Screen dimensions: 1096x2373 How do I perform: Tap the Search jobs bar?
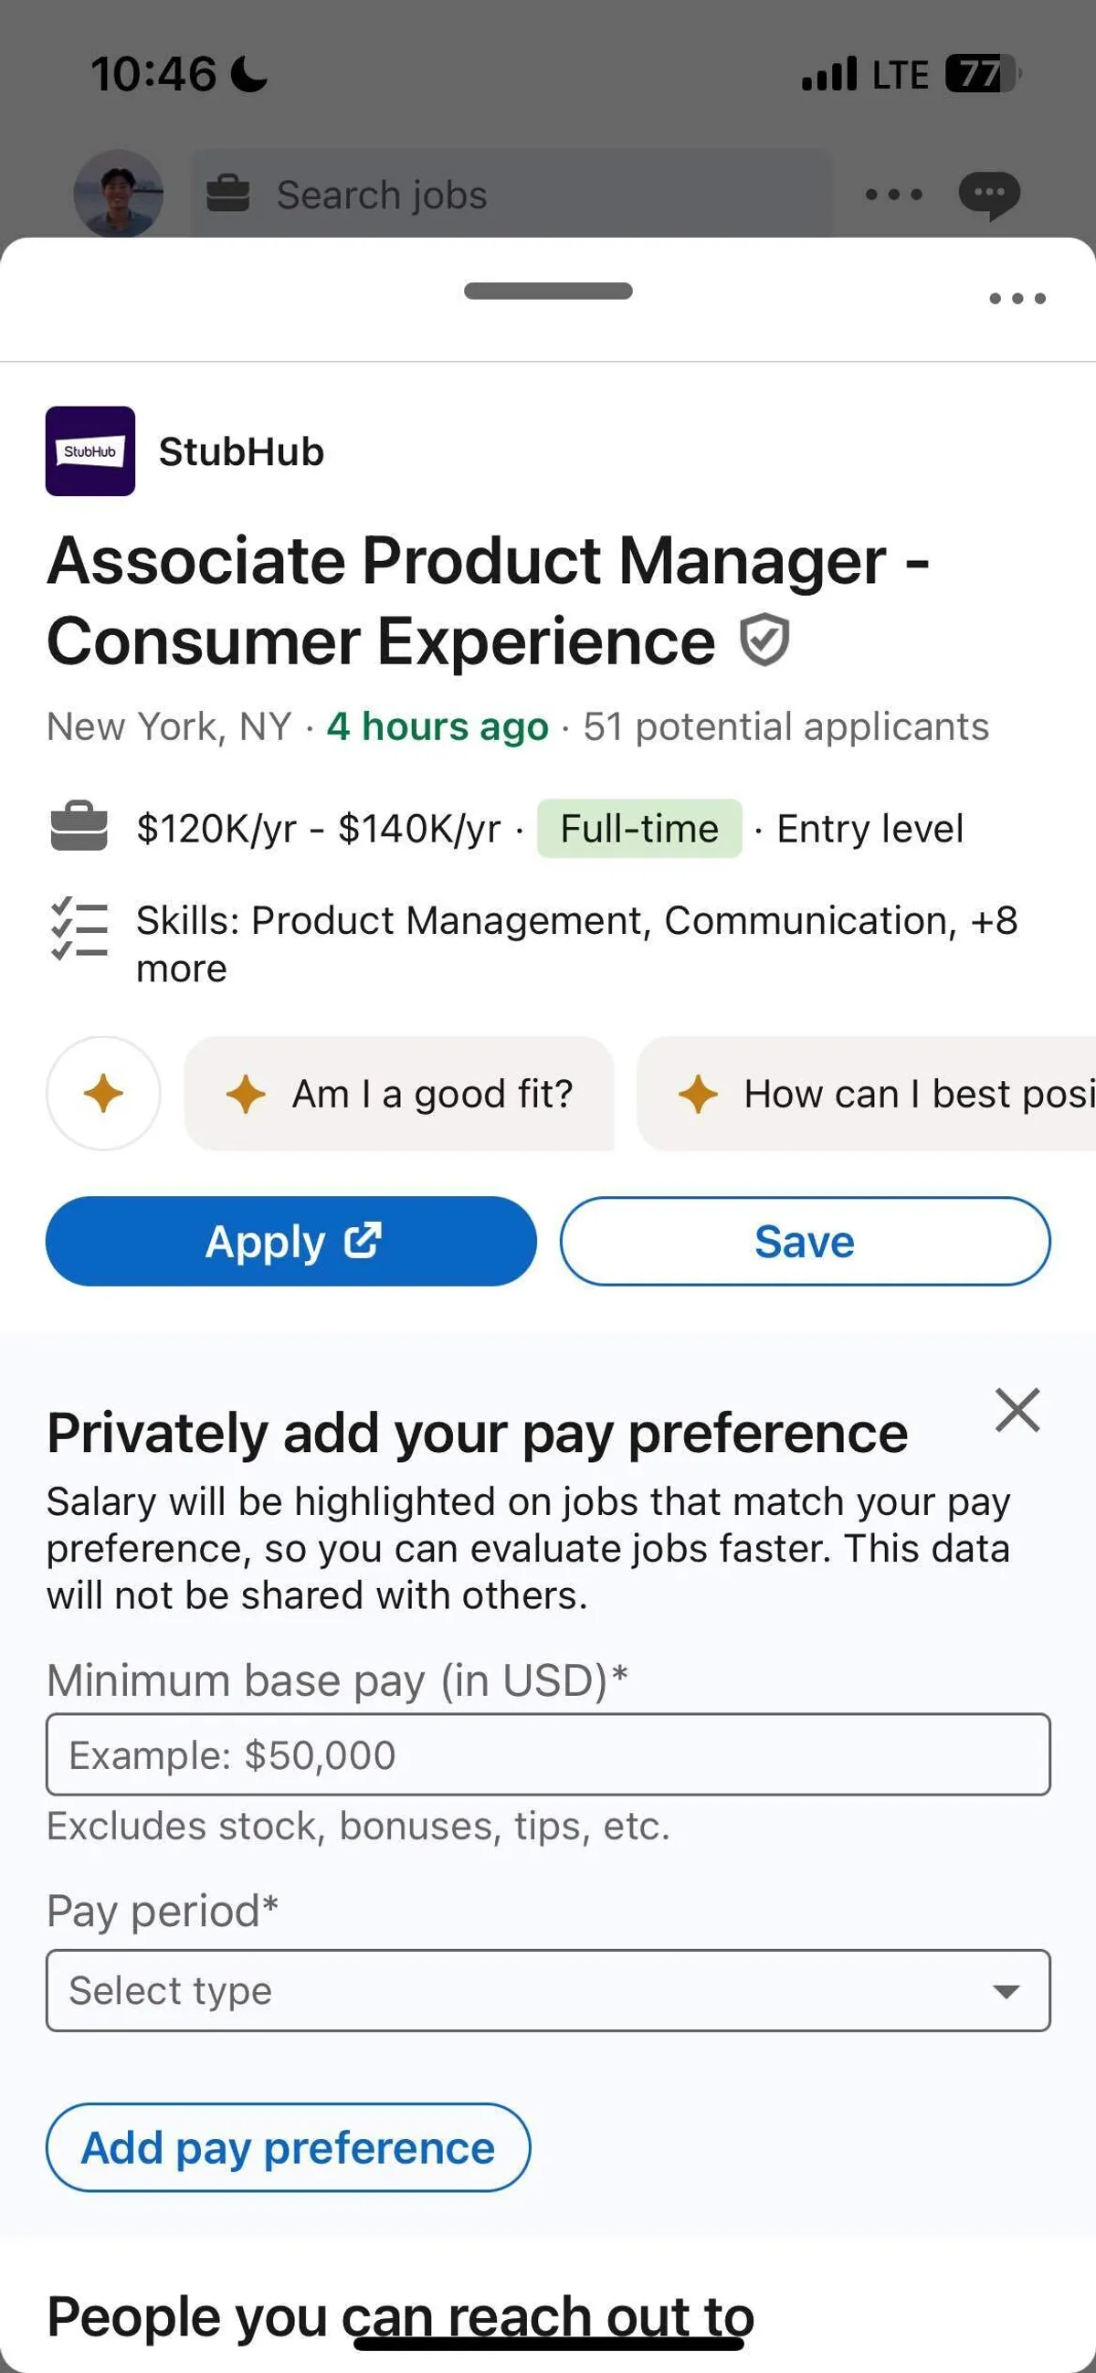coord(511,195)
